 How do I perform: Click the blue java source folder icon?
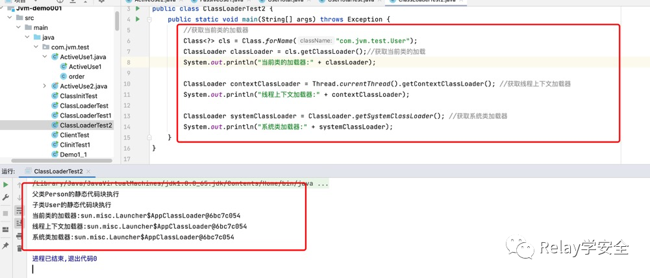tap(37, 37)
